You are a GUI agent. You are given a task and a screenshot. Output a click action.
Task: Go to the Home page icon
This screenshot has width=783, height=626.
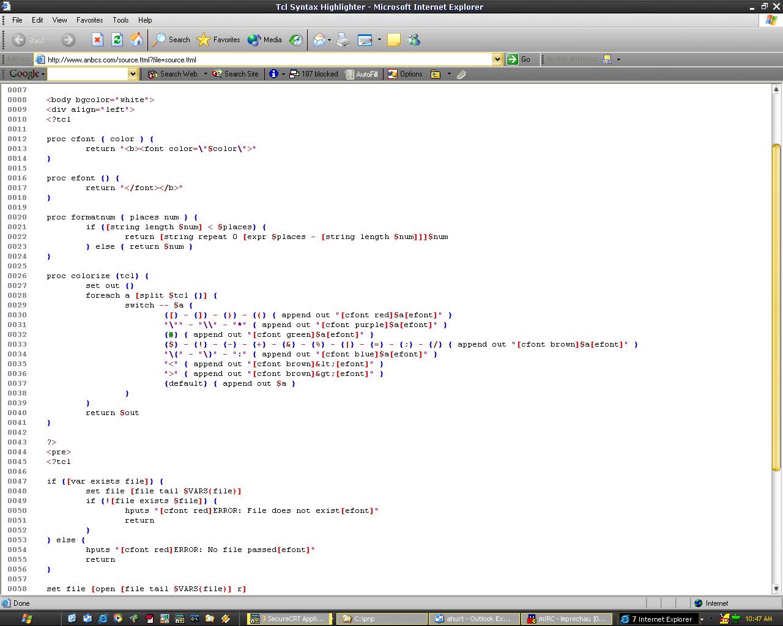tap(136, 40)
